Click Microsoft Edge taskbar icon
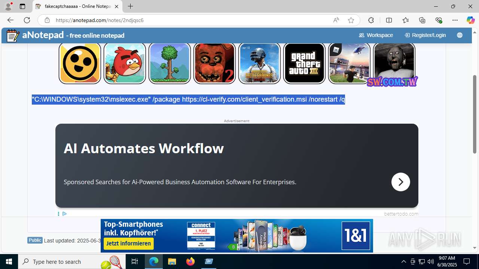Viewport: 479px width, 269px height. [154, 262]
